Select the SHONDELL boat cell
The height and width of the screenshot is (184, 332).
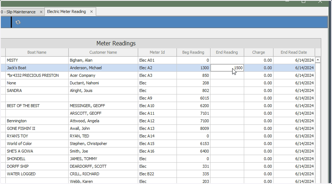click(x=37, y=159)
